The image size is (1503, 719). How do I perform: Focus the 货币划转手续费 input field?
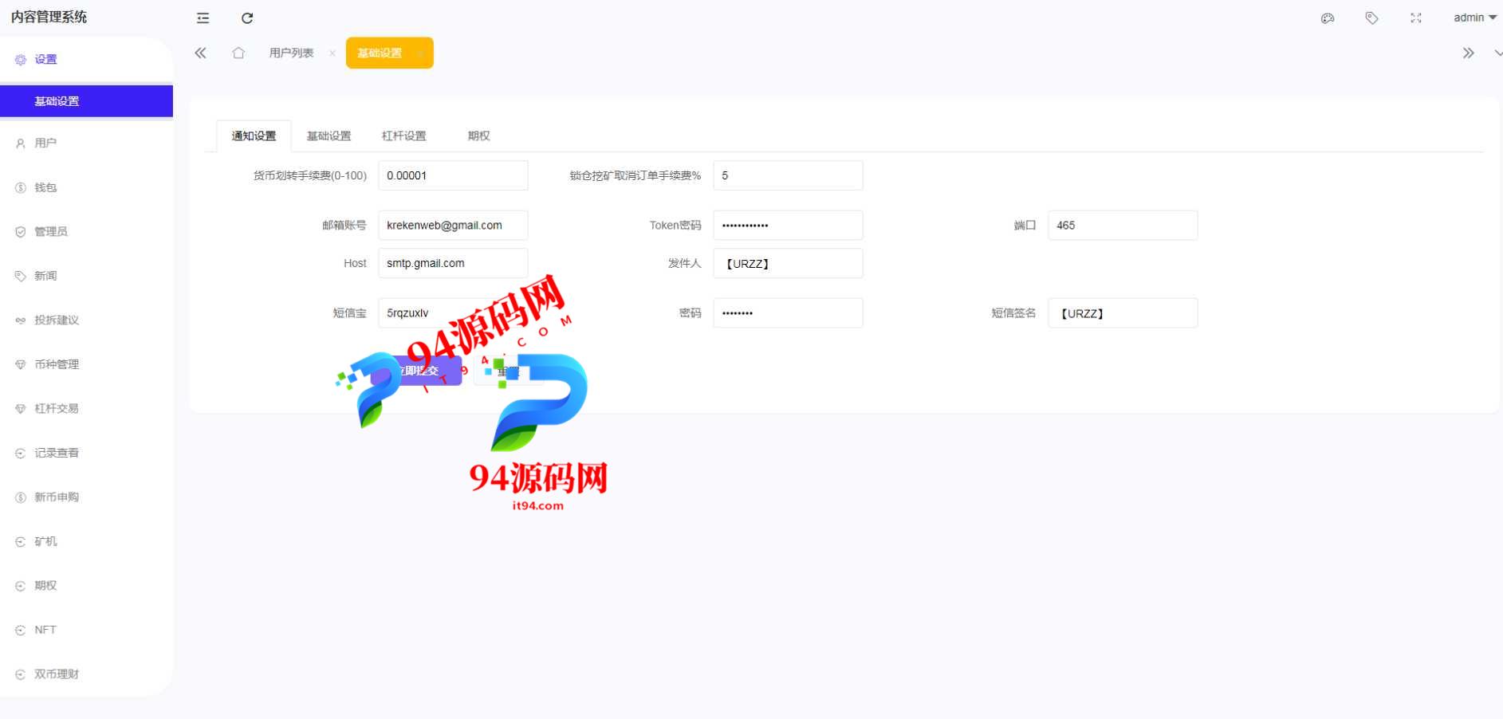tap(453, 175)
